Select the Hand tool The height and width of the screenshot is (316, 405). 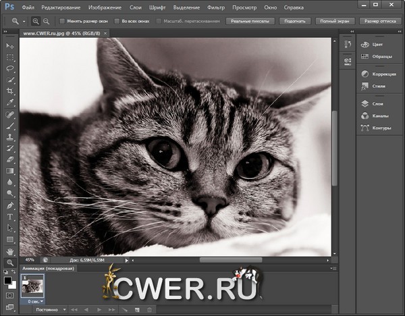tap(9, 251)
